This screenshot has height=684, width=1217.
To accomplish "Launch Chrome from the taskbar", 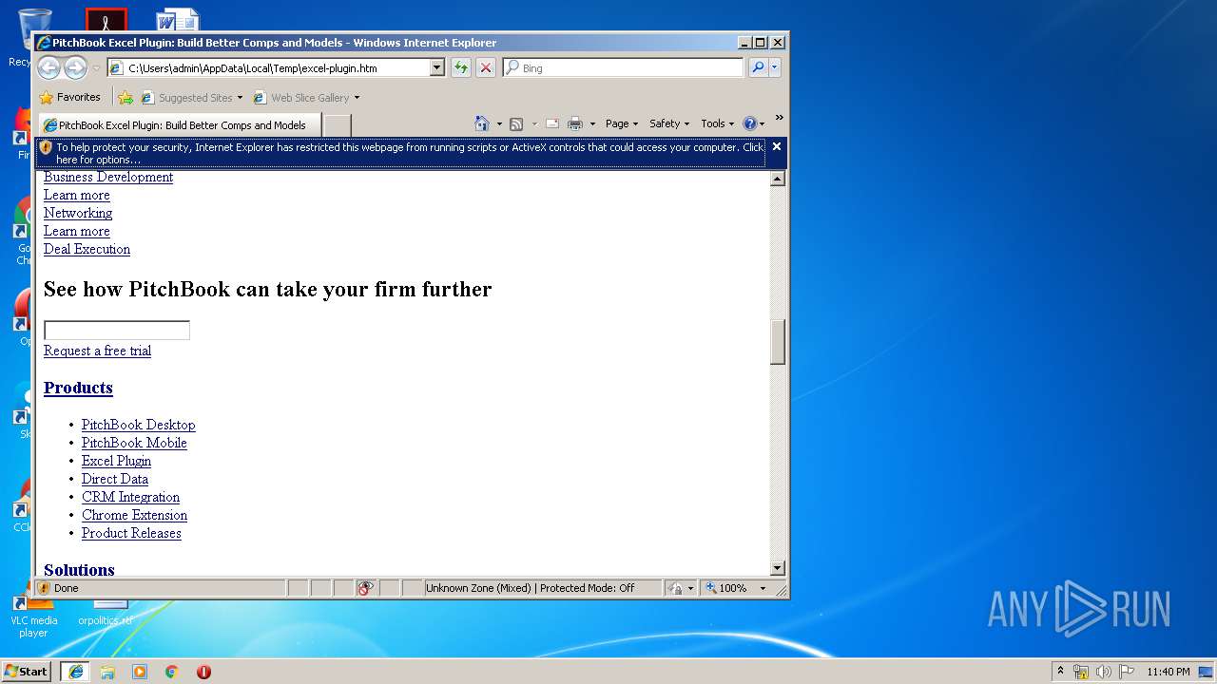I will click(x=172, y=672).
